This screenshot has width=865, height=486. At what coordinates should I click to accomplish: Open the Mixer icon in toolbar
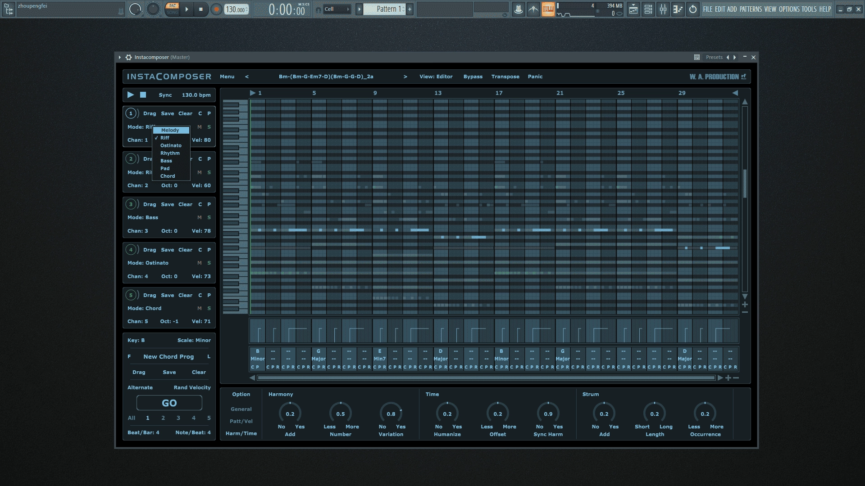point(663,9)
